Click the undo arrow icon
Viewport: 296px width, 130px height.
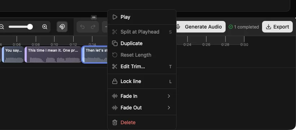pos(82,27)
